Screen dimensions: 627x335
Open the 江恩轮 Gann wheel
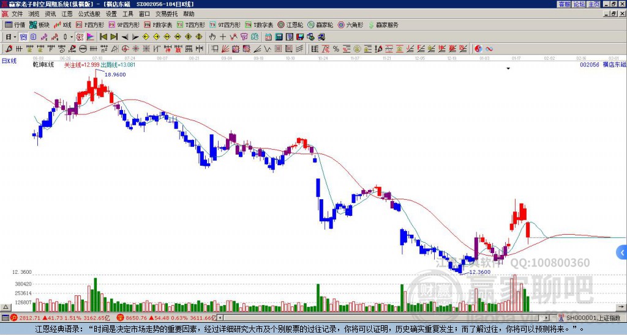click(x=290, y=24)
